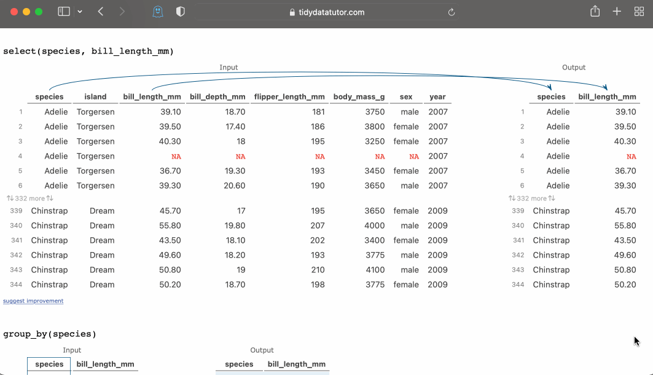653x375 pixels.
Task: Go back to the previous page
Action: click(x=101, y=12)
